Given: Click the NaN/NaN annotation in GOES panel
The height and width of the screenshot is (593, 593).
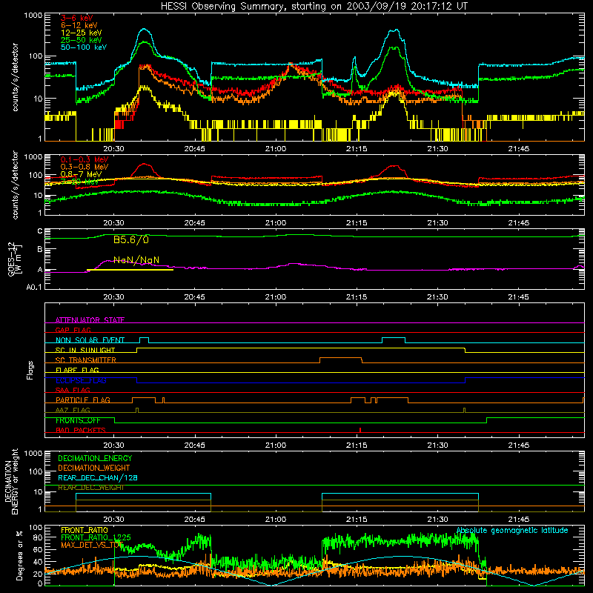Looking at the screenshot, I should pyautogui.click(x=136, y=260).
